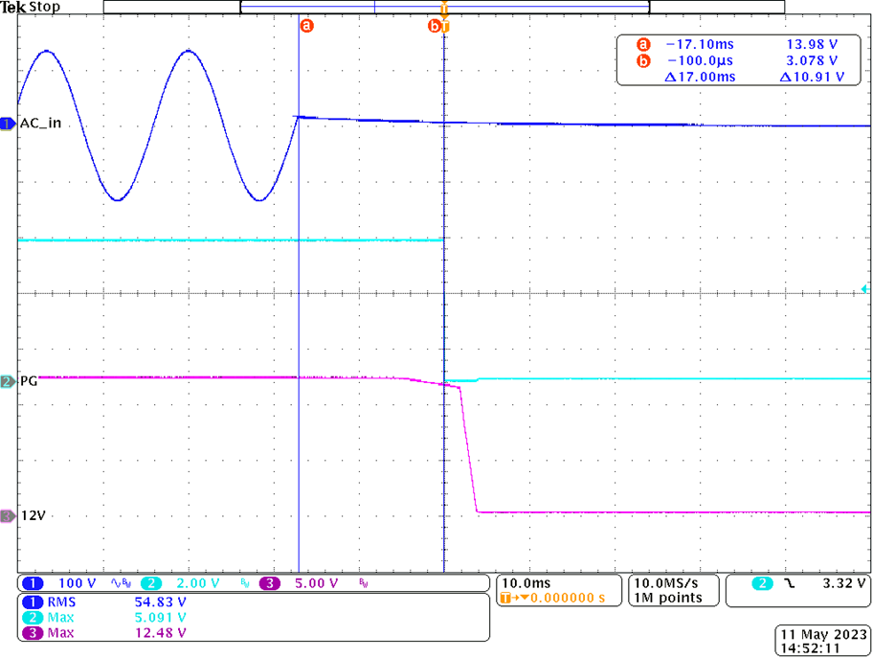
Task: Click the 10.0ms timebase readout
Action: click(x=526, y=583)
